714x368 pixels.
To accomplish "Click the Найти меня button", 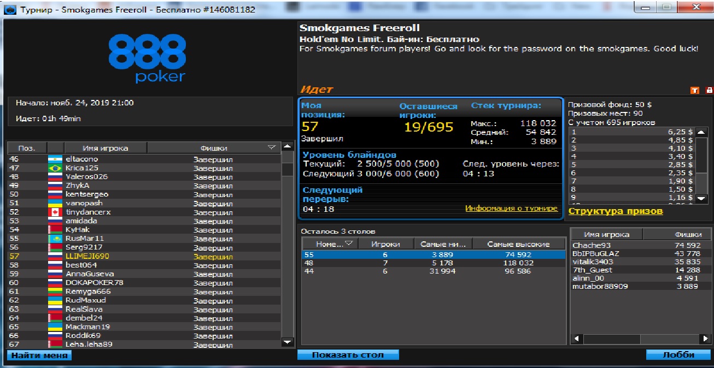I will point(39,355).
